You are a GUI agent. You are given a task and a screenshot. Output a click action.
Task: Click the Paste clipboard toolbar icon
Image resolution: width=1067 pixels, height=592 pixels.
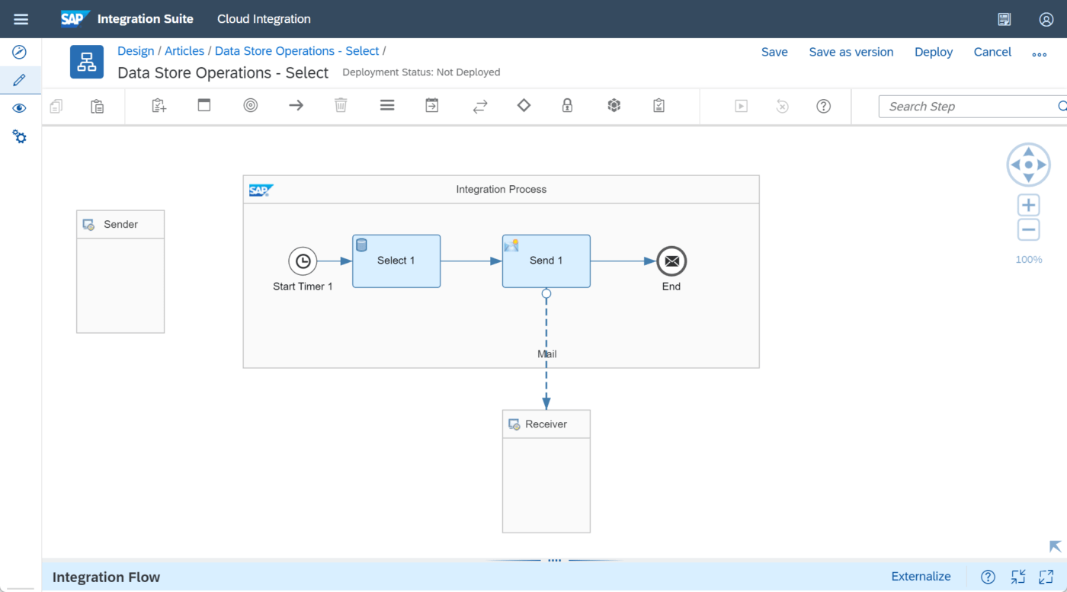pyautogui.click(x=97, y=106)
